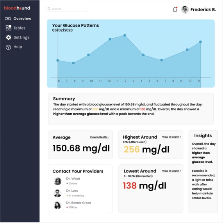Open Frederick B. profile avatar
The height and width of the screenshot is (223, 223).
click(185, 9)
